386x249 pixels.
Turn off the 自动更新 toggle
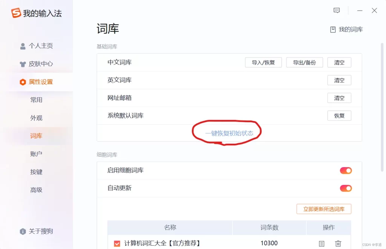tap(346, 188)
